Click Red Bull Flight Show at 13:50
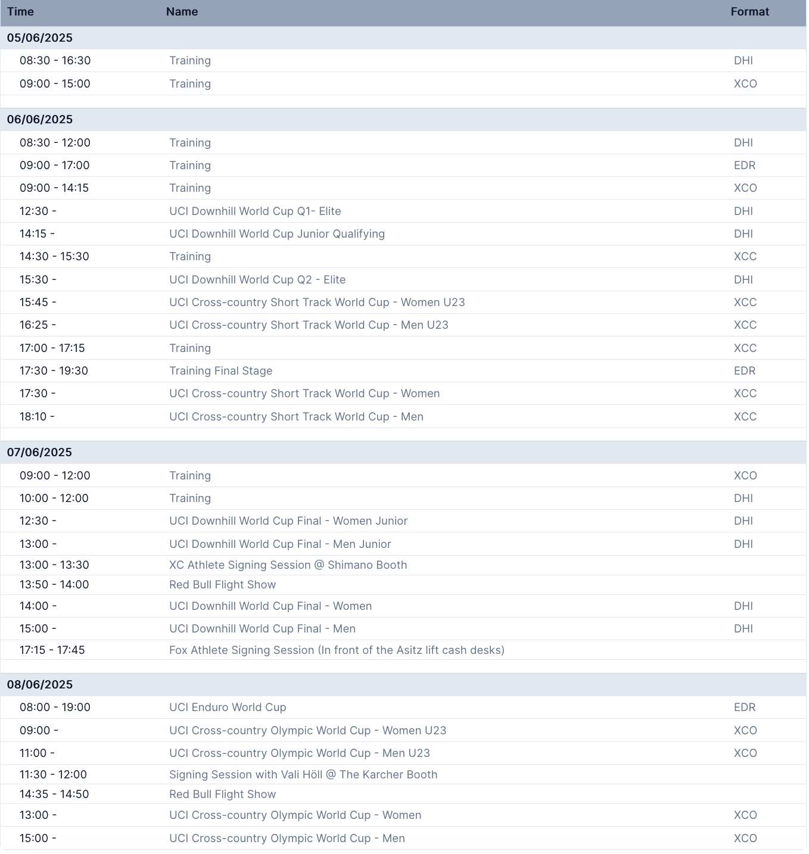Image resolution: width=809 pixels, height=854 pixels. point(223,585)
